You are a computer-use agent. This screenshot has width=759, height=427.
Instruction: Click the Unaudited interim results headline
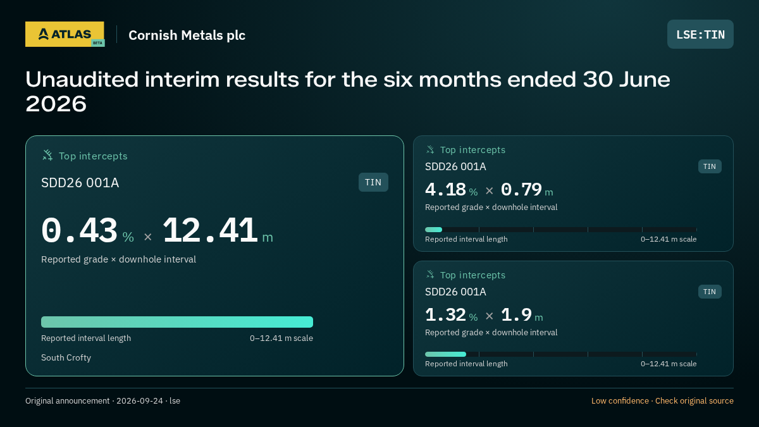347,92
